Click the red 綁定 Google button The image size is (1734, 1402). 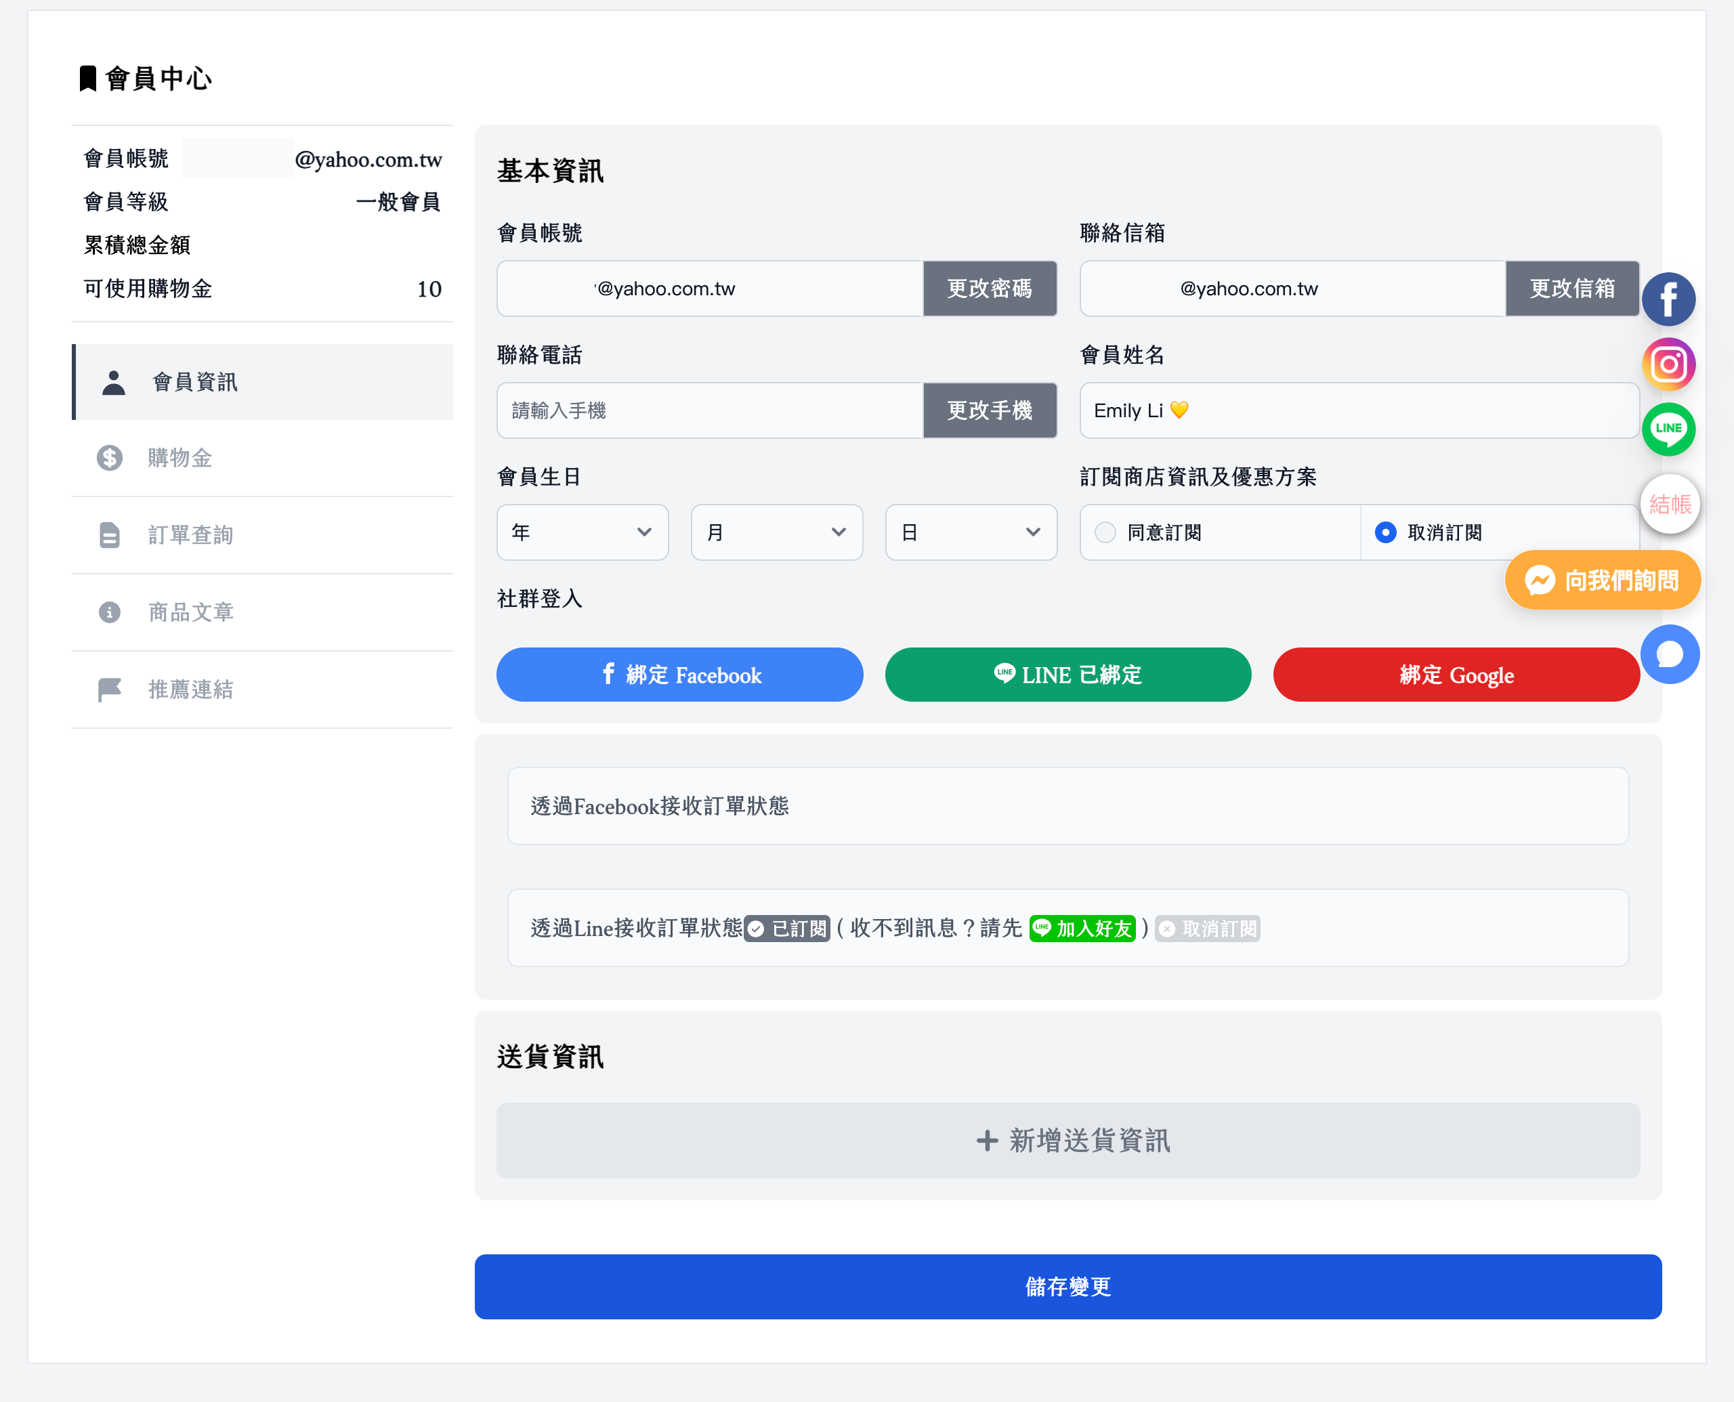[1457, 675]
